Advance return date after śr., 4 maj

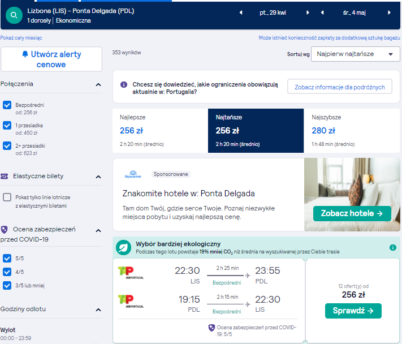[x=389, y=12]
